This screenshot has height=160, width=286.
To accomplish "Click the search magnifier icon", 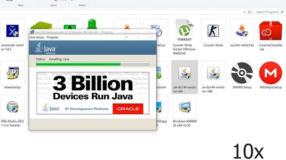I will (282, 12).
